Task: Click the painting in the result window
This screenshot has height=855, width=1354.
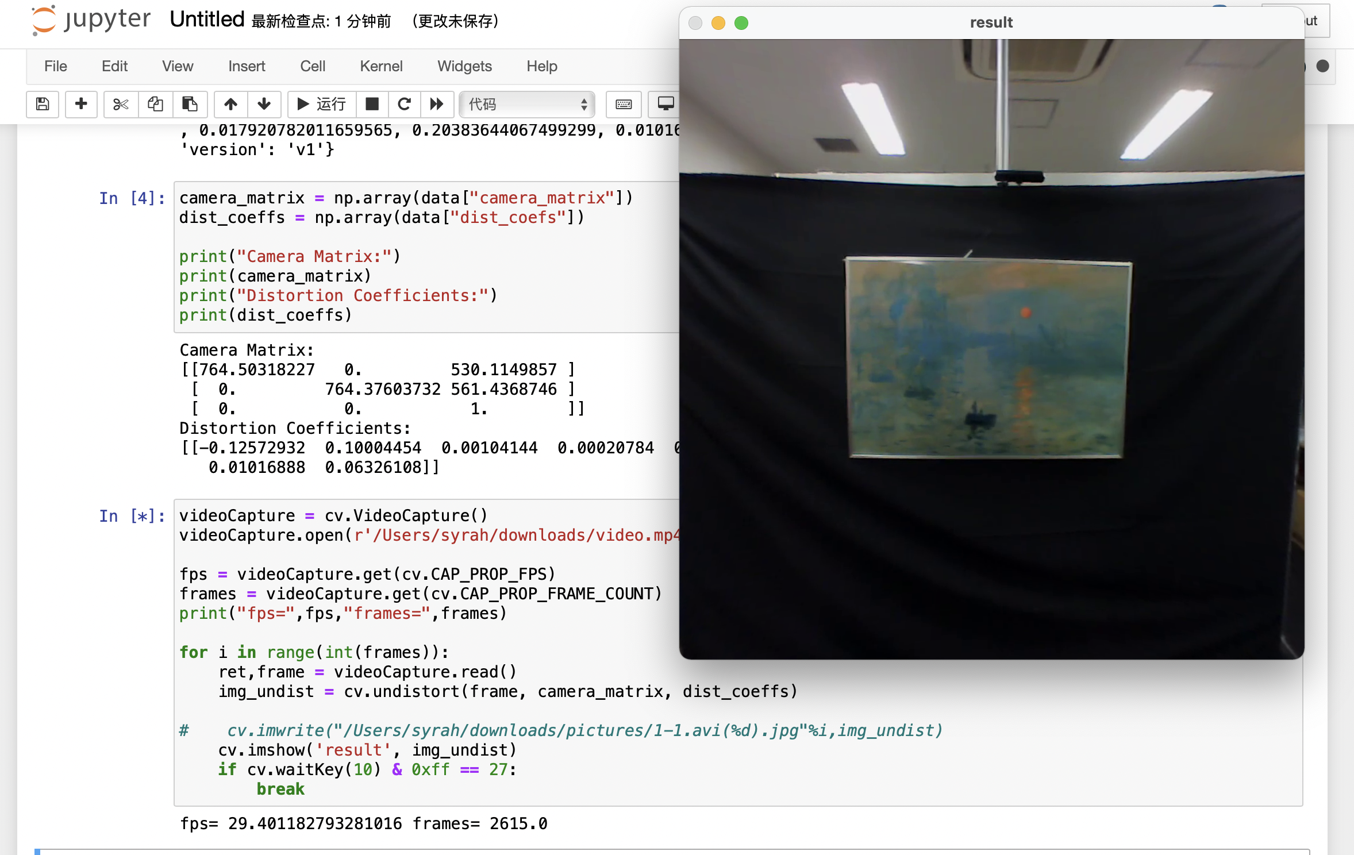Action: [x=987, y=357]
